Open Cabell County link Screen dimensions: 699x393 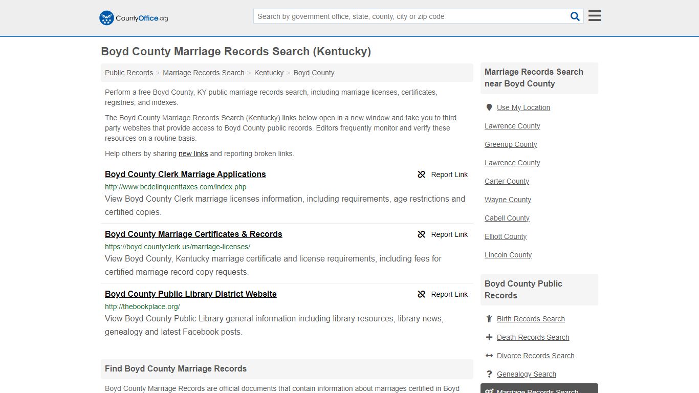pyautogui.click(x=507, y=218)
